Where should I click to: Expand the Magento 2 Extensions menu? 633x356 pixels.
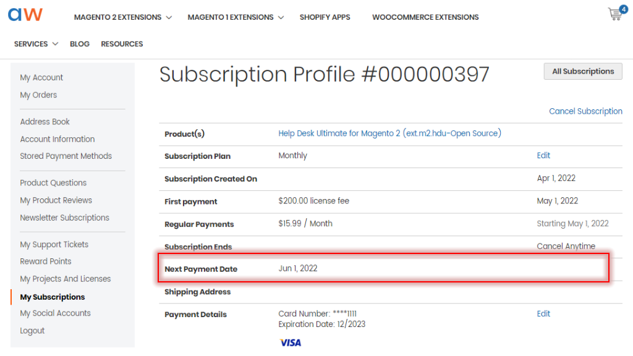point(123,17)
